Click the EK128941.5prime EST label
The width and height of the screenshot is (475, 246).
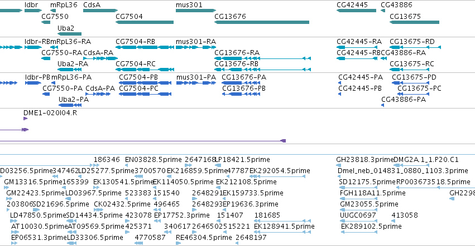tap(284, 227)
